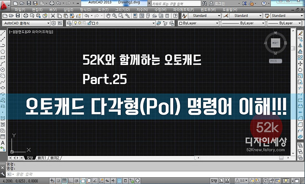
Task: Open the AutoCAD 클래식 workspace dropdown
Action: point(26,23)
